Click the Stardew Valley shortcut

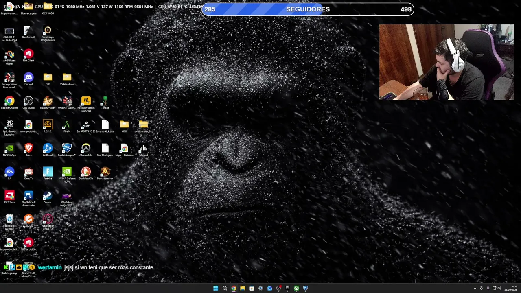coord(48,102)
